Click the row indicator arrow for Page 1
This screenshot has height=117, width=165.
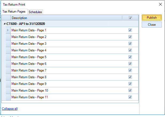click(8, 30)
